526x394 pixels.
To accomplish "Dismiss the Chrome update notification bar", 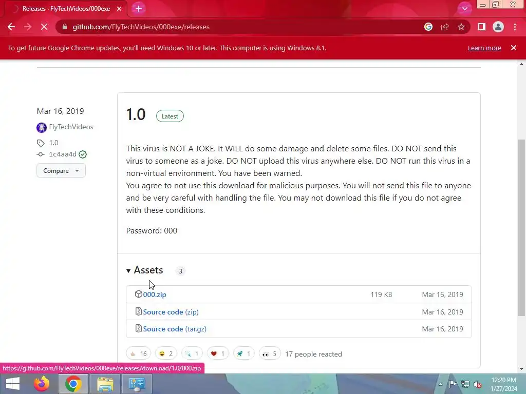I will [513, 48].
